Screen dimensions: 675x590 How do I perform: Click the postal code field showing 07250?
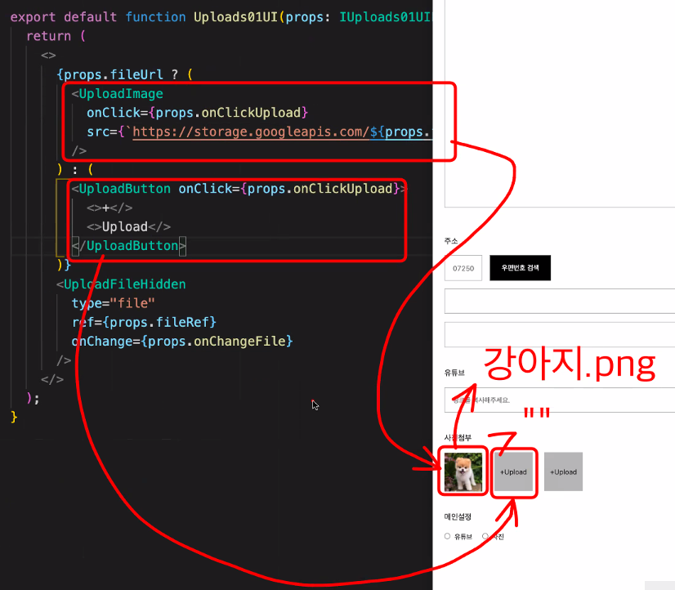(463, 268)
